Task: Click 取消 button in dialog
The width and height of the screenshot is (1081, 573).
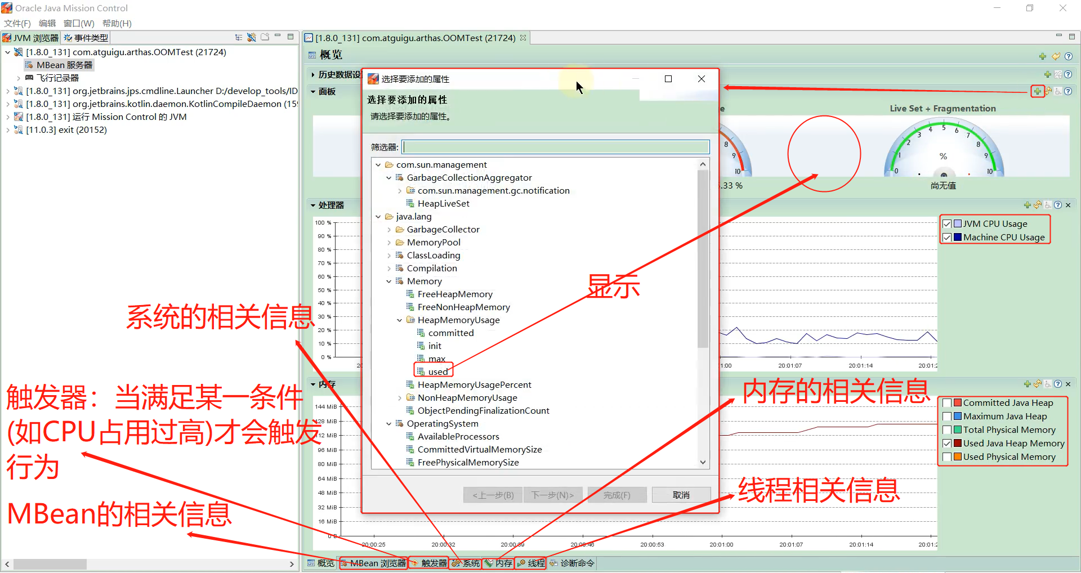Action: (x=681, y=495)
